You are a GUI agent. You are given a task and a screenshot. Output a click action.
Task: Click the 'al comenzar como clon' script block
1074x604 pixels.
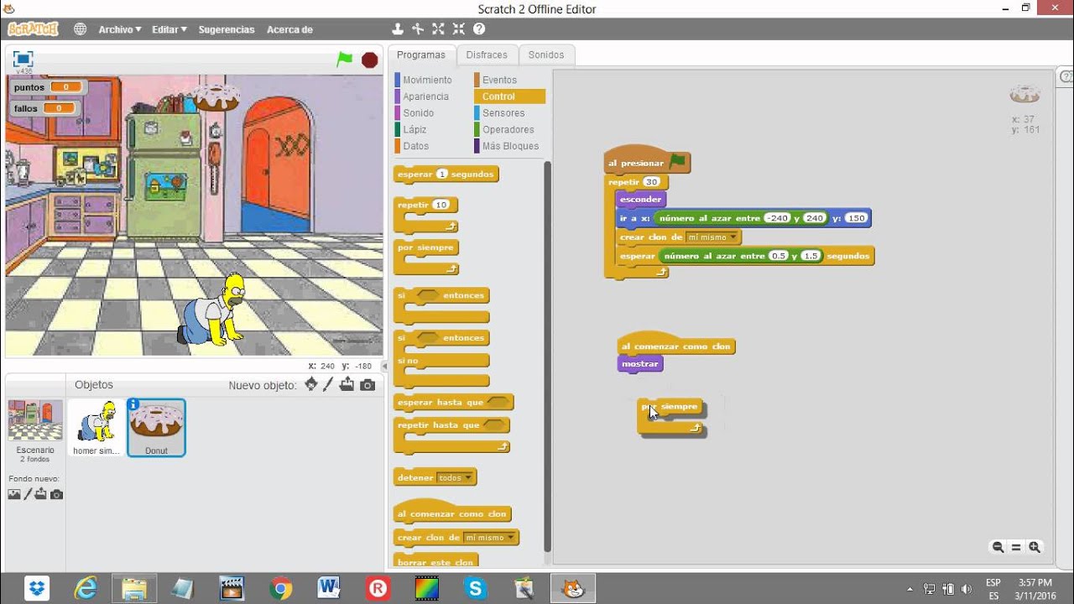pos(676,343)
